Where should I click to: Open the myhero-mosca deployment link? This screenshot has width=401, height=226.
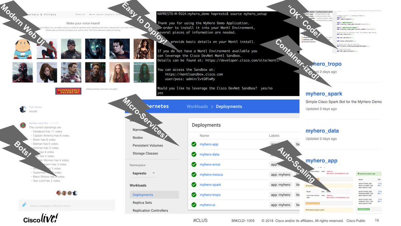(211, 174)
